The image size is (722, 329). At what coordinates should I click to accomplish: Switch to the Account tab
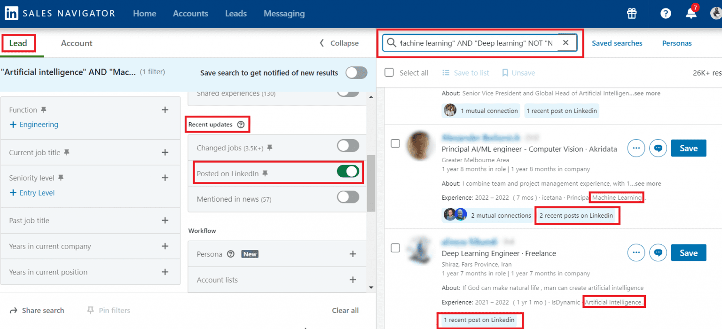click(x=76, y=43)
